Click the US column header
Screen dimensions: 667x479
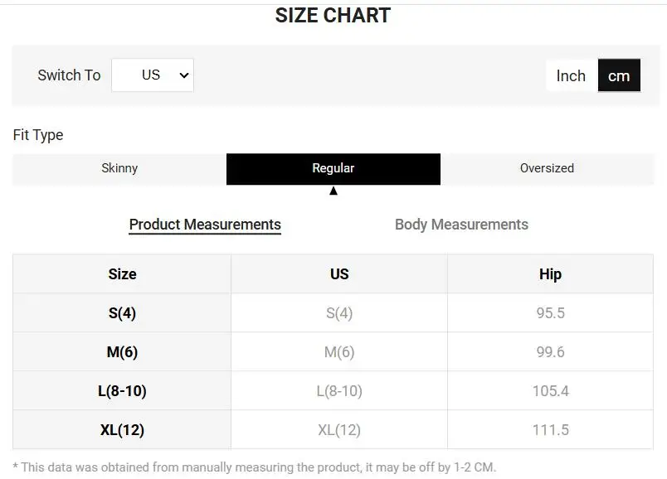click(x=339, y=274)
